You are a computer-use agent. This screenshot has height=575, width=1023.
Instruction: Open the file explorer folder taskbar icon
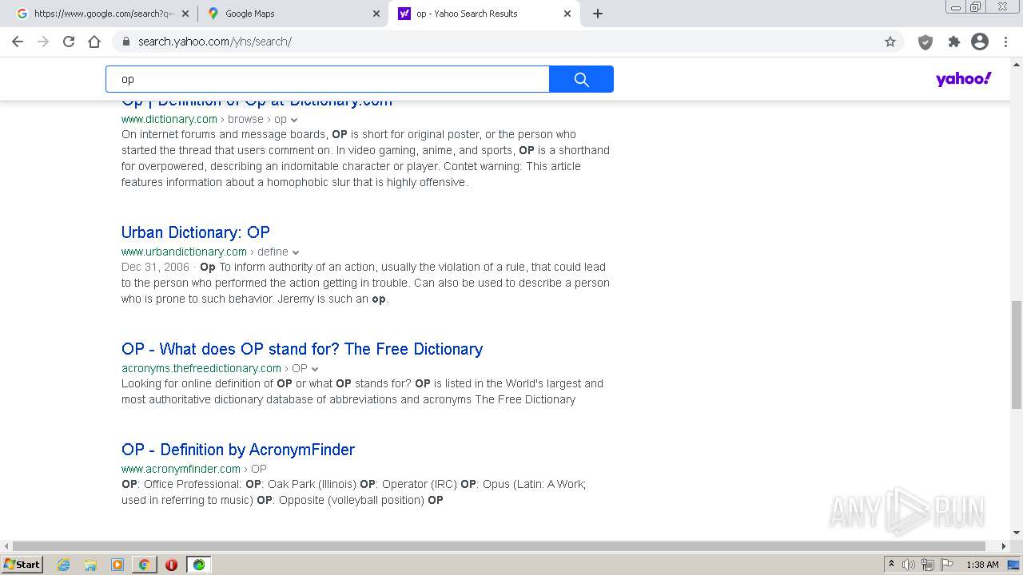90,565
